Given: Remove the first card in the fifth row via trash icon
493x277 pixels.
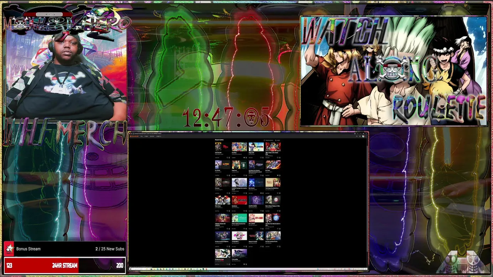Looking at the screenshot, I should [x=229, y=229].
